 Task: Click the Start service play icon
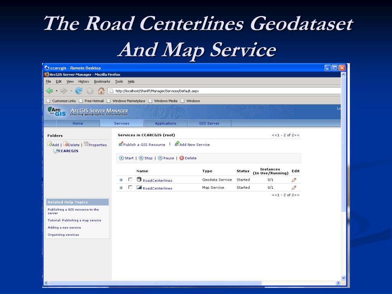pos(121,158)
